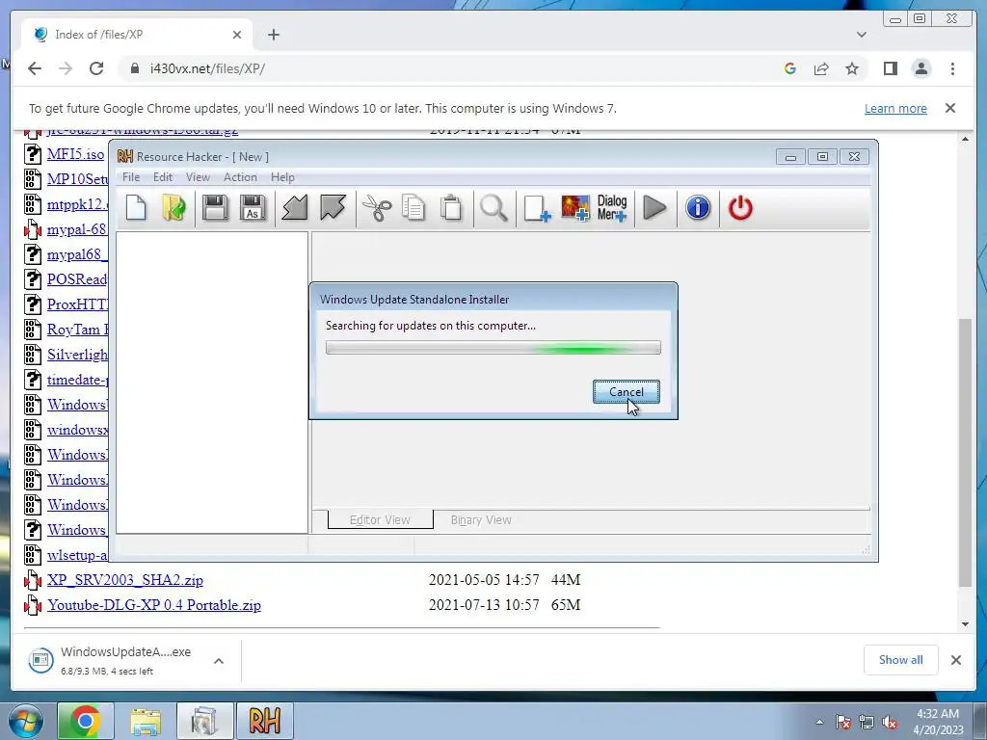Open the Edit menu in Resource Hacker
The width and height of the screenshot is (987, 740).
click(x=162, y=177)
